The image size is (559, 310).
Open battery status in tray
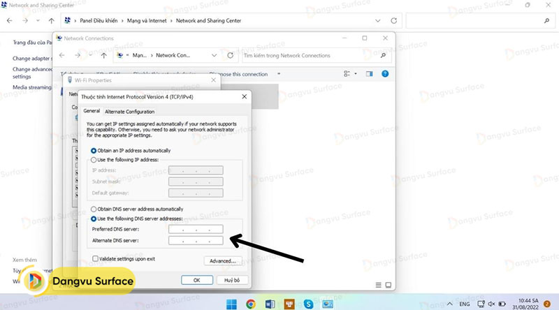click(x=502, y=304)
